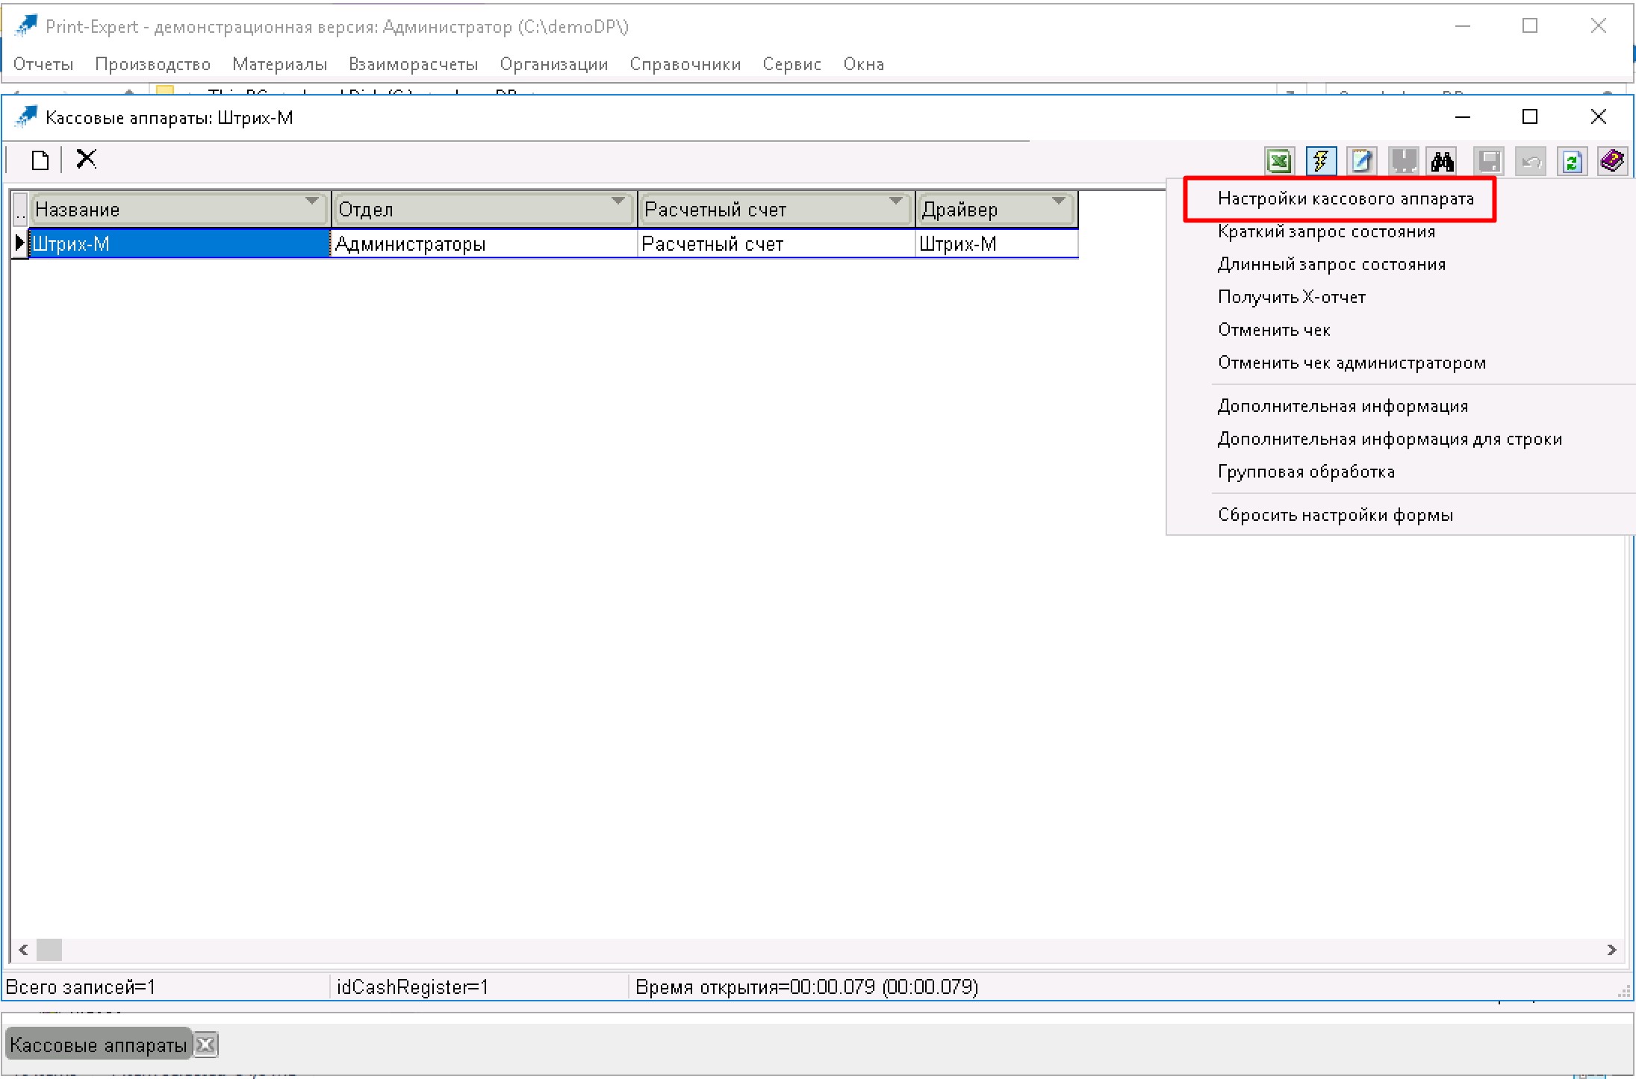Image resolution: width=1636 pixels, height=1079 pixels.
Task: Close the Print-Expert main window
Action: pos(1599,26)
